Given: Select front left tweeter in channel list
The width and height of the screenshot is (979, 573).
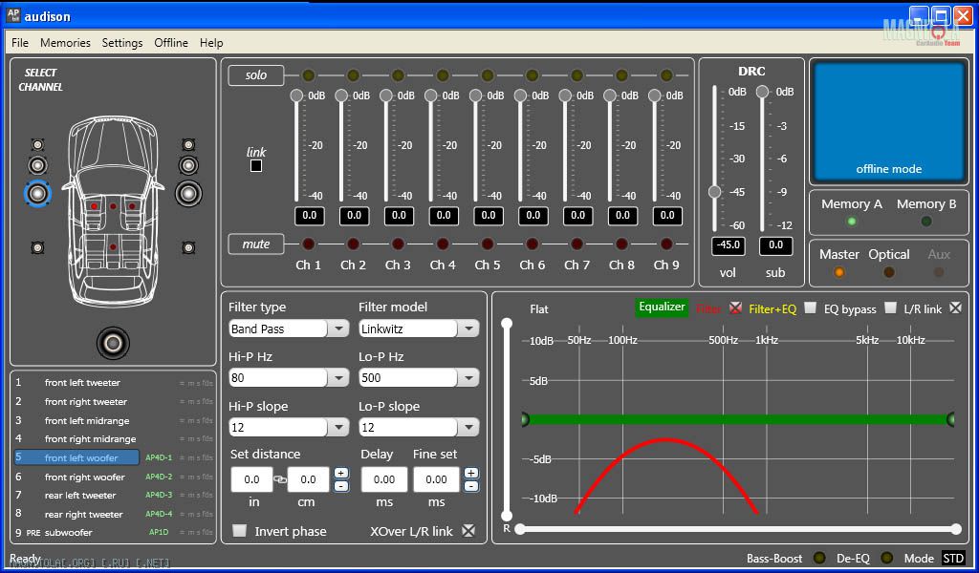Looking at the screenshot, I should point(82,382).
